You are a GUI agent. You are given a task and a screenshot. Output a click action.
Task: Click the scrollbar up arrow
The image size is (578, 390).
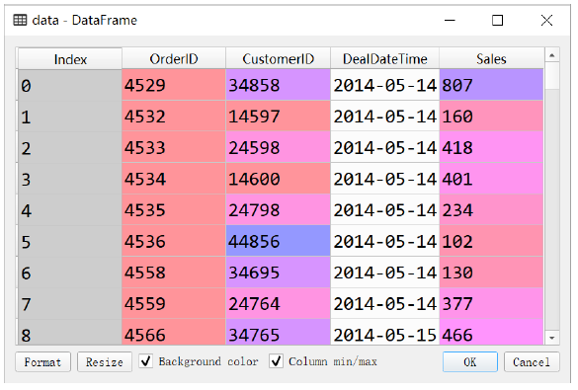tap(552, 55)
